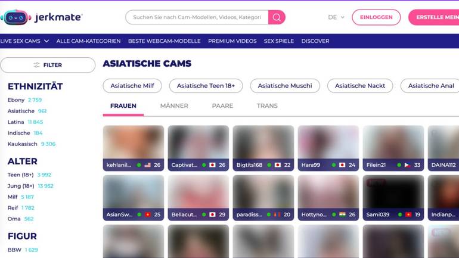
Task: Open the DE language dropdown
Action: pyautogui.click(x=336, y=17)
